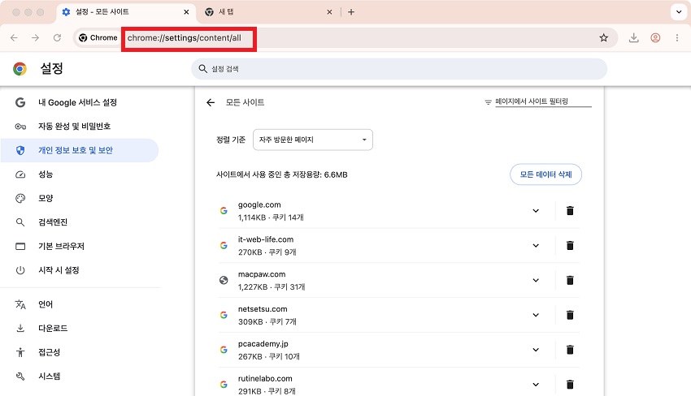Viewport: 691px width, 396px height.
Task: Switch to the 새 탭 tab
Action: [269, 12]
